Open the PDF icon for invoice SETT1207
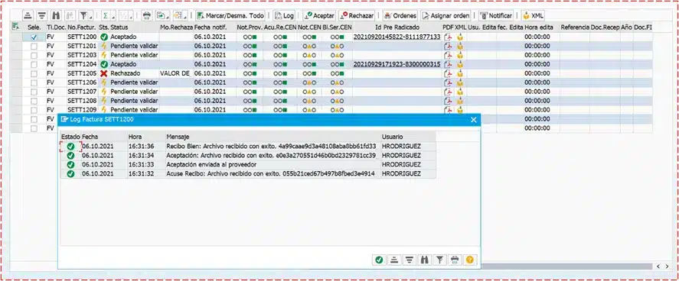Image resolution: width=679 pixels, height=281 pixels. coord(448,92)
